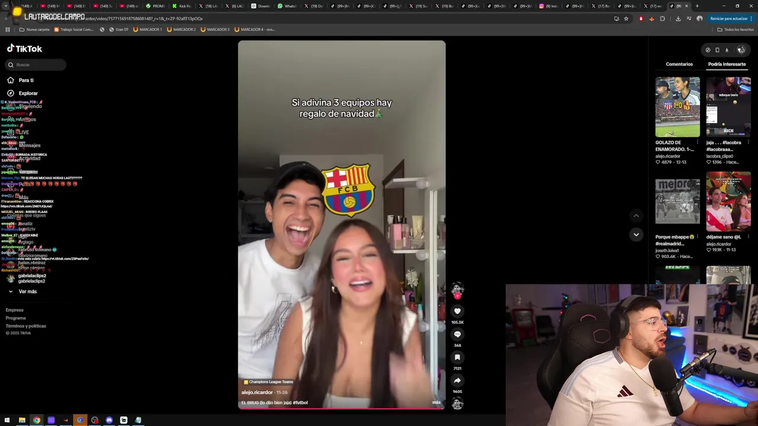
Task: Open Empresa footer link
Action: click(15, 310)
